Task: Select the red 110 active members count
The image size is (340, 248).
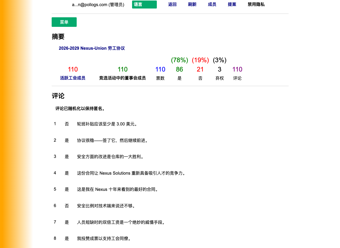Action: pos(73,69)
